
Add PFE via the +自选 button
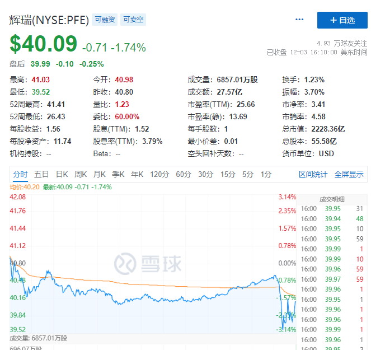point(342,20)
